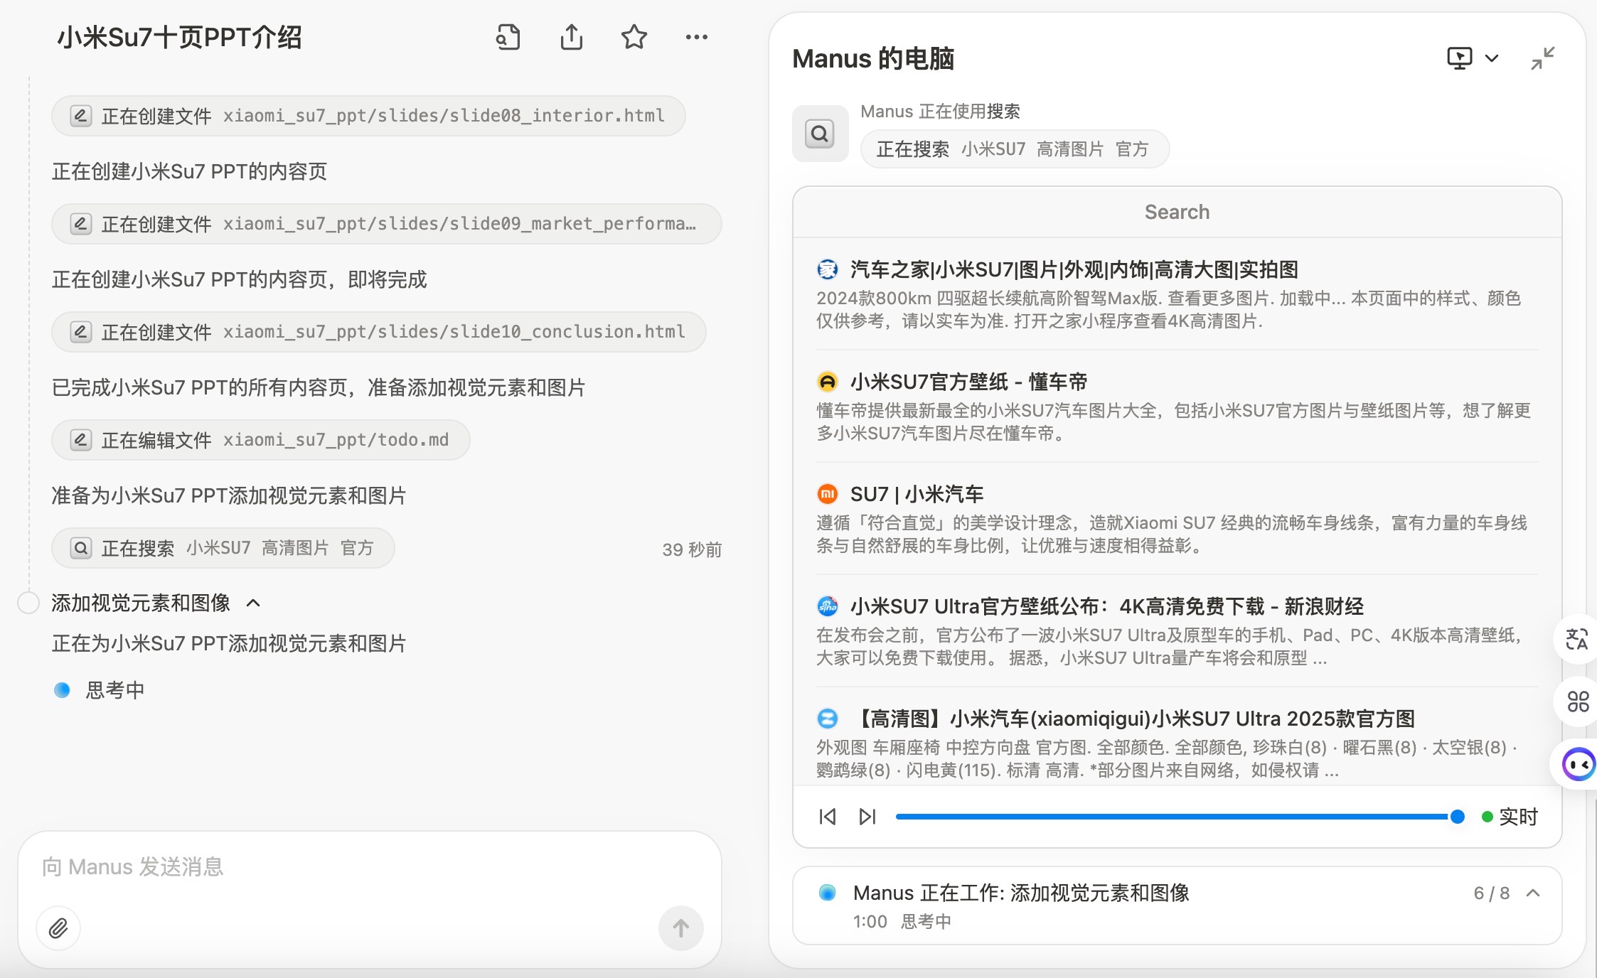Open the apps grid floating icon

(x=1578, y=702)
